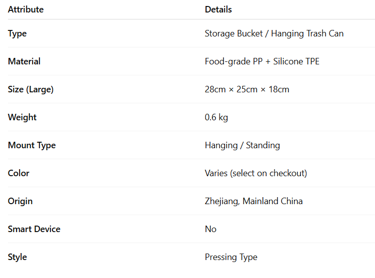Image resolution: width=375 pixels, height=278 pixels.
Task: Click the 0.6 kg value
Action: pyautogui.click(x=216, y=117)
